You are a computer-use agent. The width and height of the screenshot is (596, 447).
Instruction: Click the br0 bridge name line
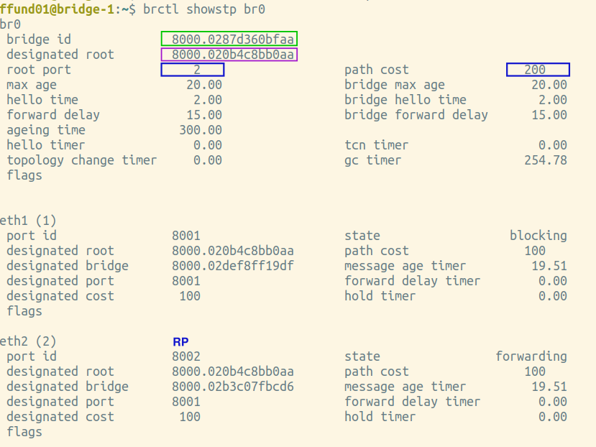coord(10,24)
